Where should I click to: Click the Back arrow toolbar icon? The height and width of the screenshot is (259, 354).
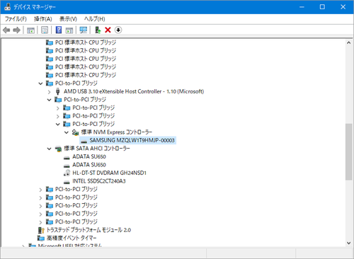click(x=6, y=30)
